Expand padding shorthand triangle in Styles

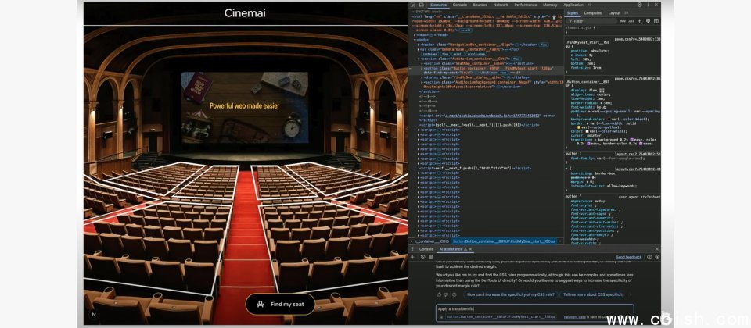pos(589,112)
